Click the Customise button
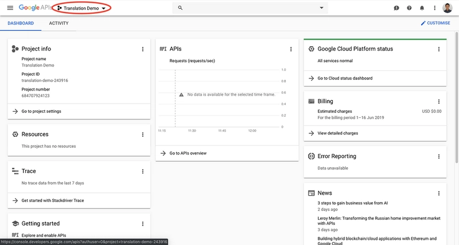 coord(435,23)
